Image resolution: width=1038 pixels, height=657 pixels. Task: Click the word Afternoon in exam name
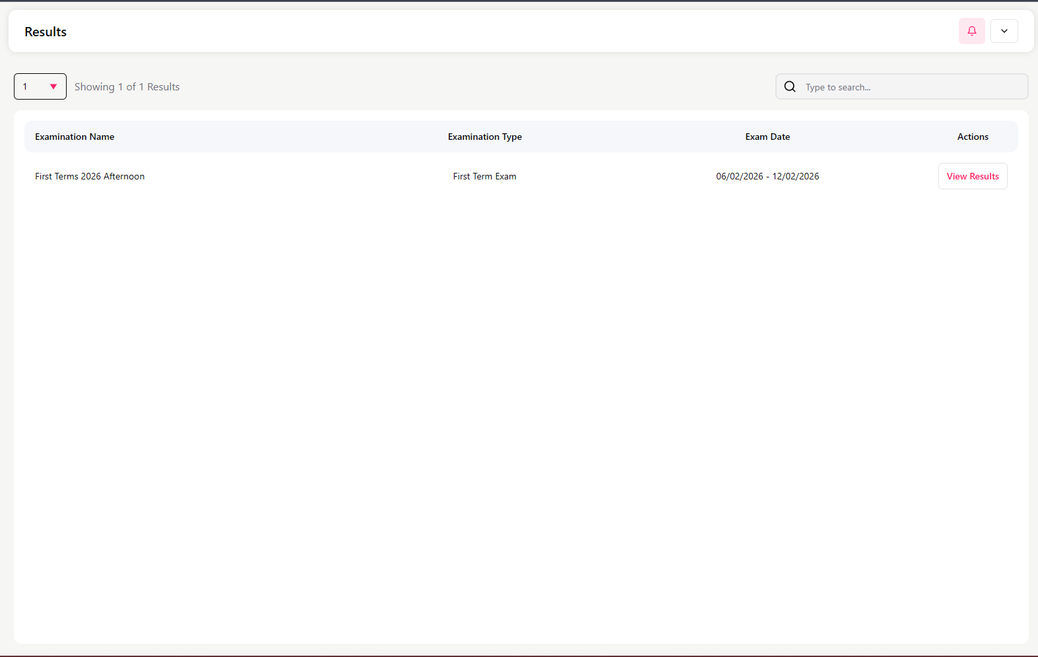coord(124,176)
